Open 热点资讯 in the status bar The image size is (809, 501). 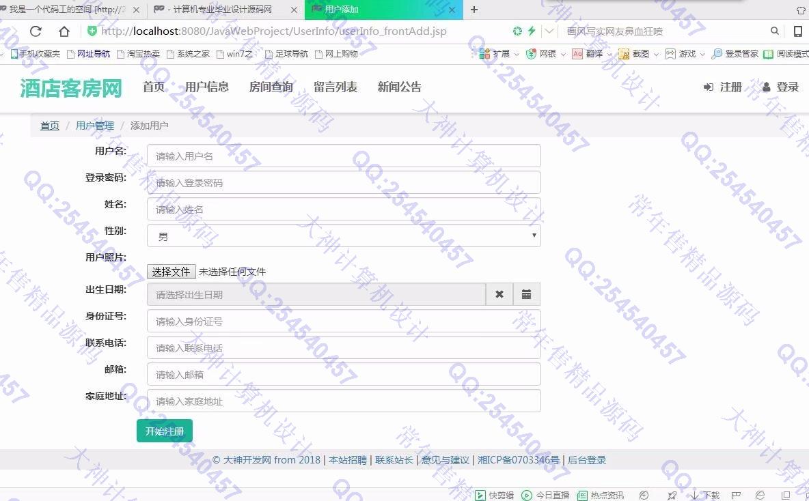point(601,495)
